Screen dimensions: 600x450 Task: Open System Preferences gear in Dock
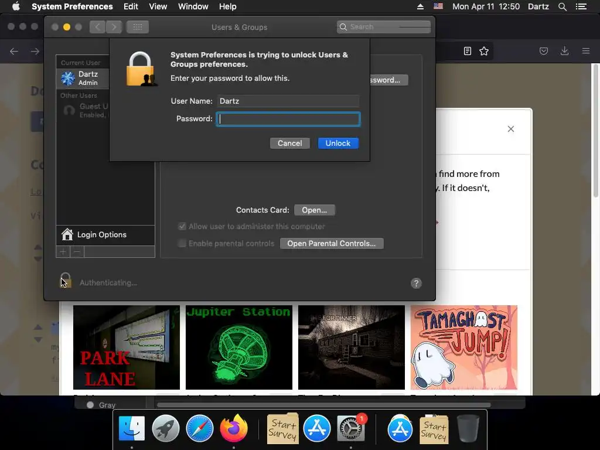coord(350,428)
